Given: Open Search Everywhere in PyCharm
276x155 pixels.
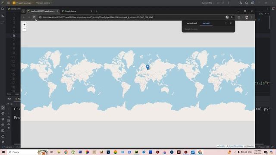Looking at the screenshot, I should pyautogui.click(x=247, y=3).
